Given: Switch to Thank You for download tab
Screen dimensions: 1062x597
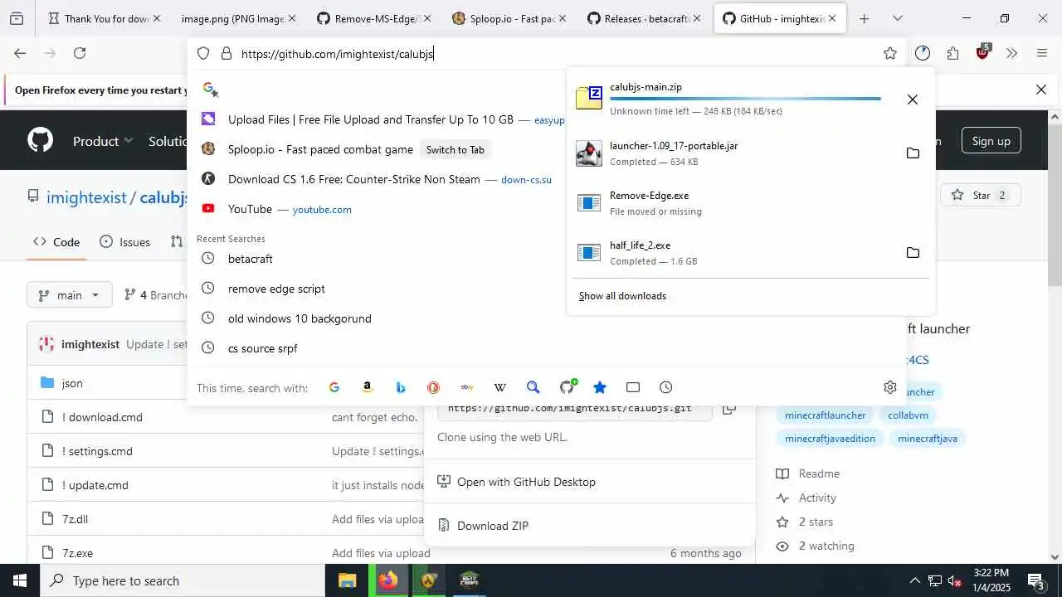Looking at the screenshot, I should (x=105, y=18).
